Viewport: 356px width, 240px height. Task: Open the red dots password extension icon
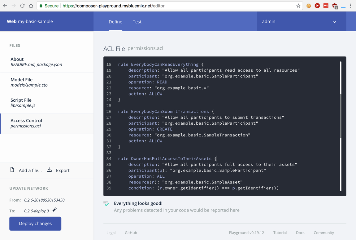click(326, 6)
